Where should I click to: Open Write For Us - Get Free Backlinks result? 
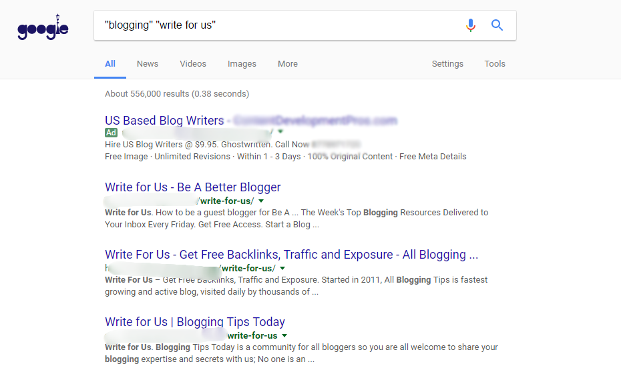(x=292, y=255)
